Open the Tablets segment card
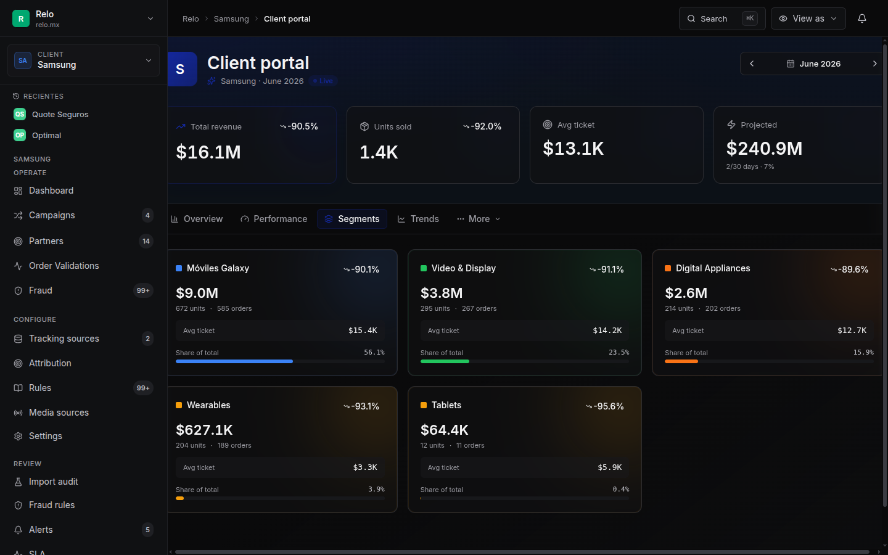The height and width of the screenshot is (555, 888). (x=525, y=450)
